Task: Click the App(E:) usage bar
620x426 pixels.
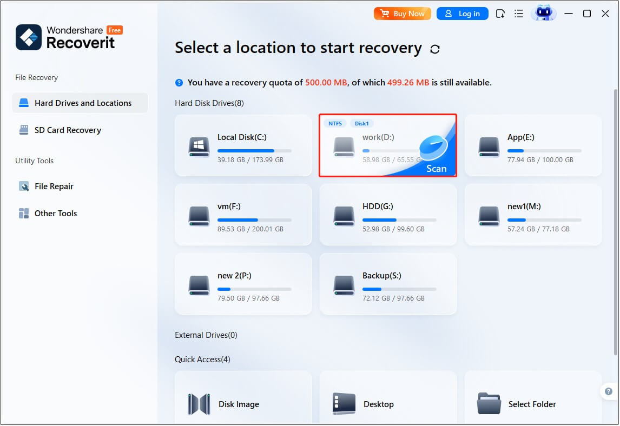Action: 544,151
